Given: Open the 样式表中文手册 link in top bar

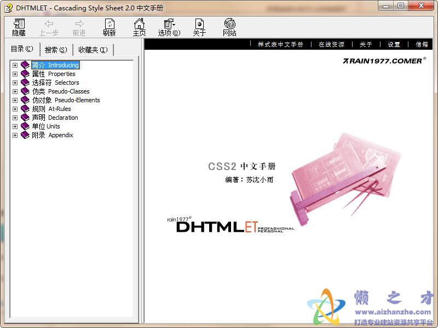Looking at the screenshot, I should pyautogui.click(x=280, y=45).
